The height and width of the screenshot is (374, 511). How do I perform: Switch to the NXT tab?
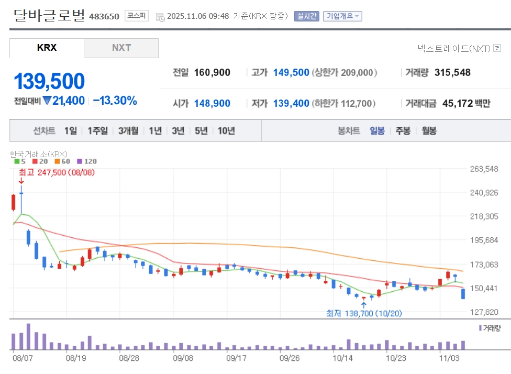tap(121, 48)
